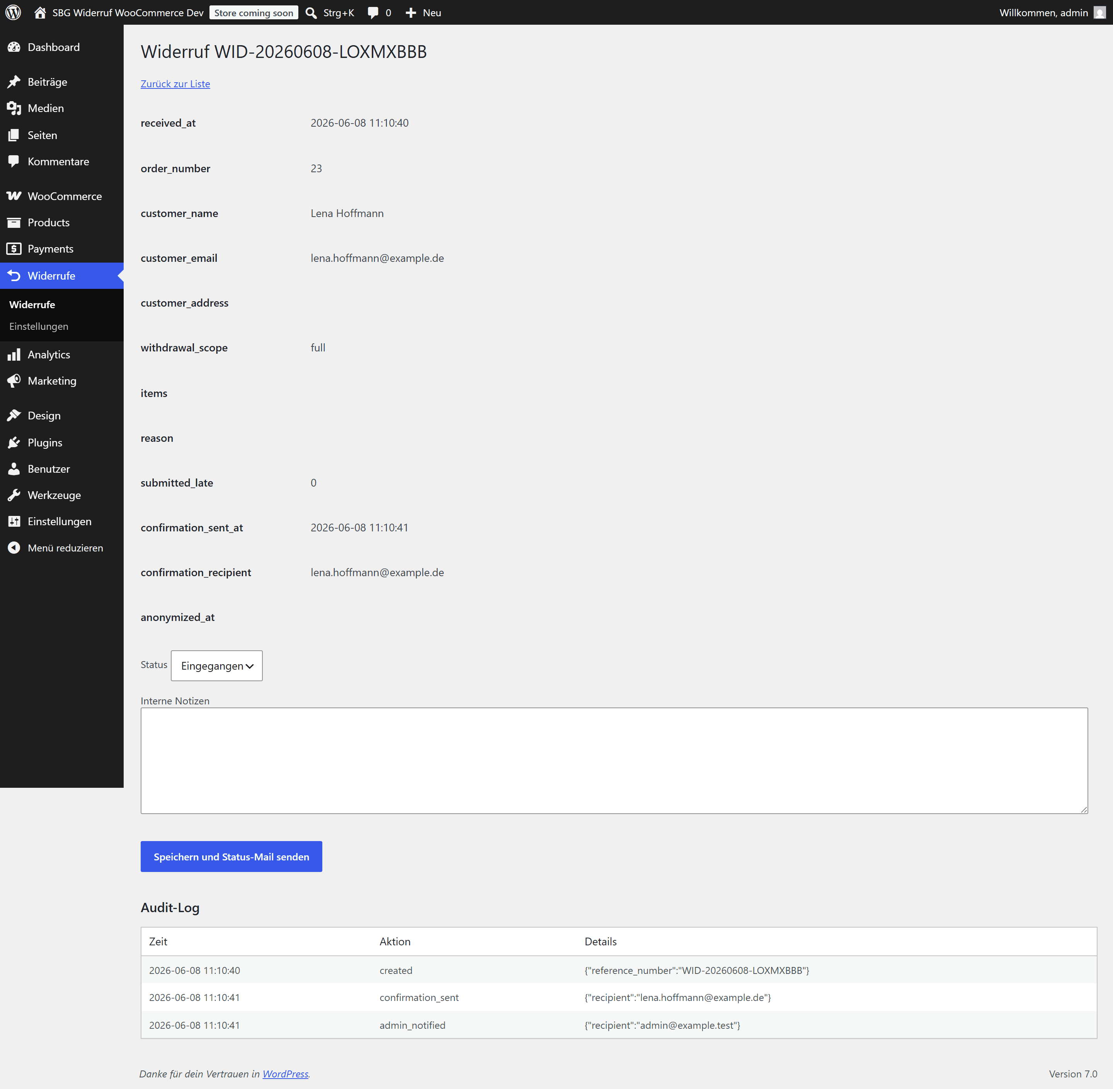Click Neu in the admin bar
The width and height of the screenshot is (1113, 1089).
click(432, 13)
